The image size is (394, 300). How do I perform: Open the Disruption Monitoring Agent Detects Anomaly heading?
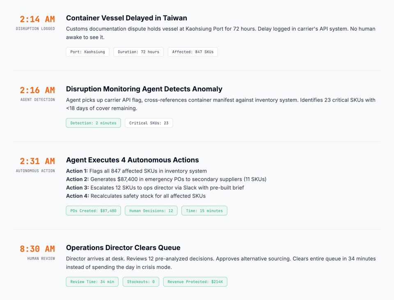pyautogui.click(x=144, y=89)
